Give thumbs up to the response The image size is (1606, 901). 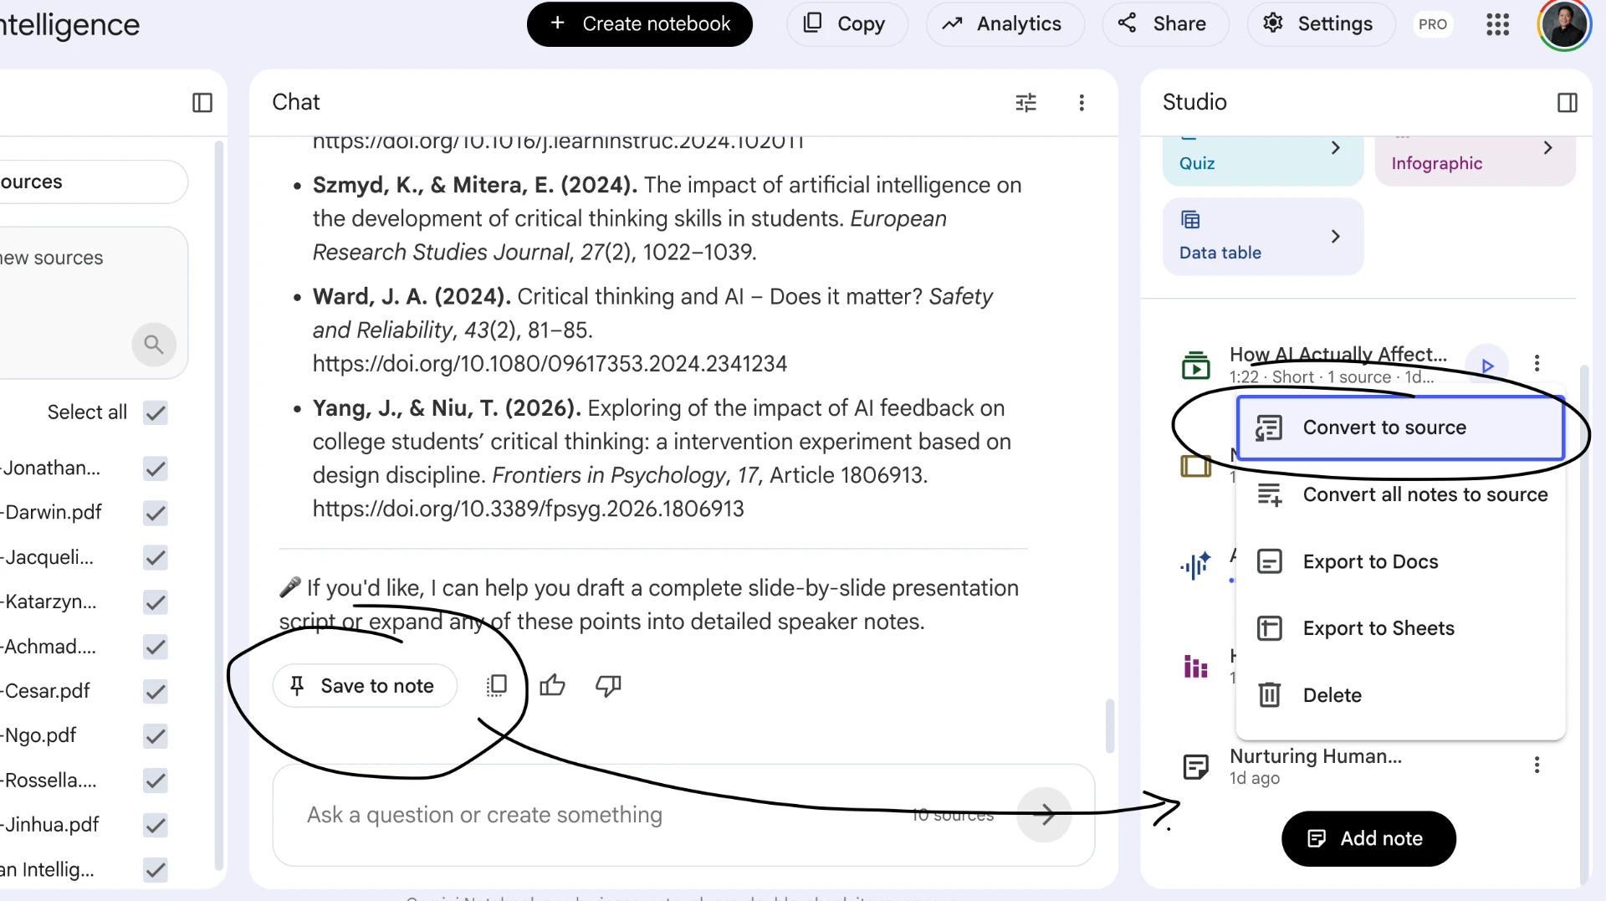coord(552,686)
